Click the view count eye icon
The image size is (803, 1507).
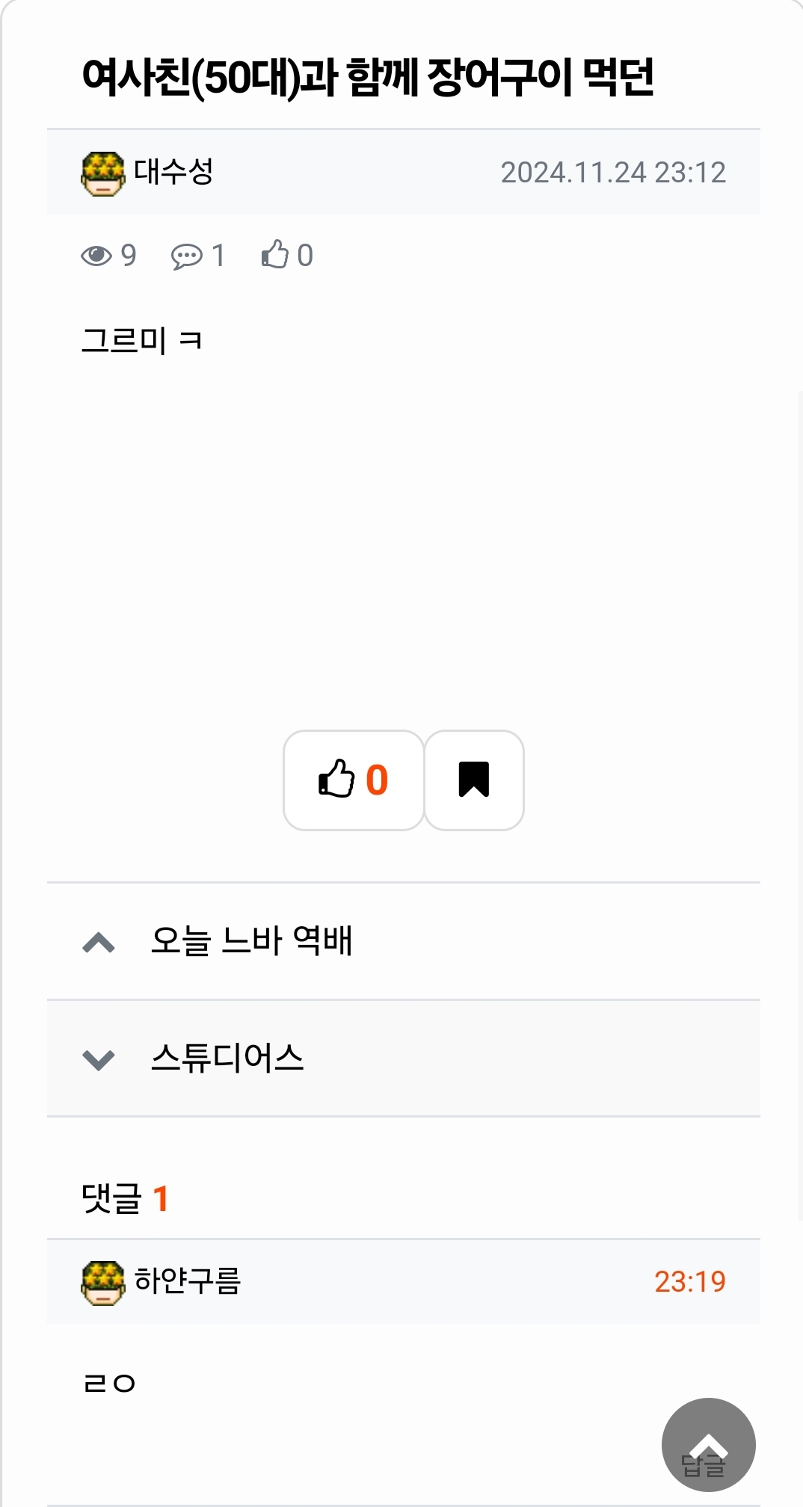tap(96, 256)
